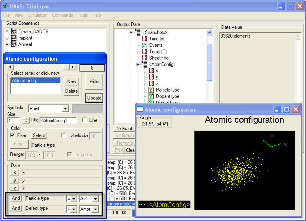Click the UVAS application icon in title bar

(x=5, y=6)
